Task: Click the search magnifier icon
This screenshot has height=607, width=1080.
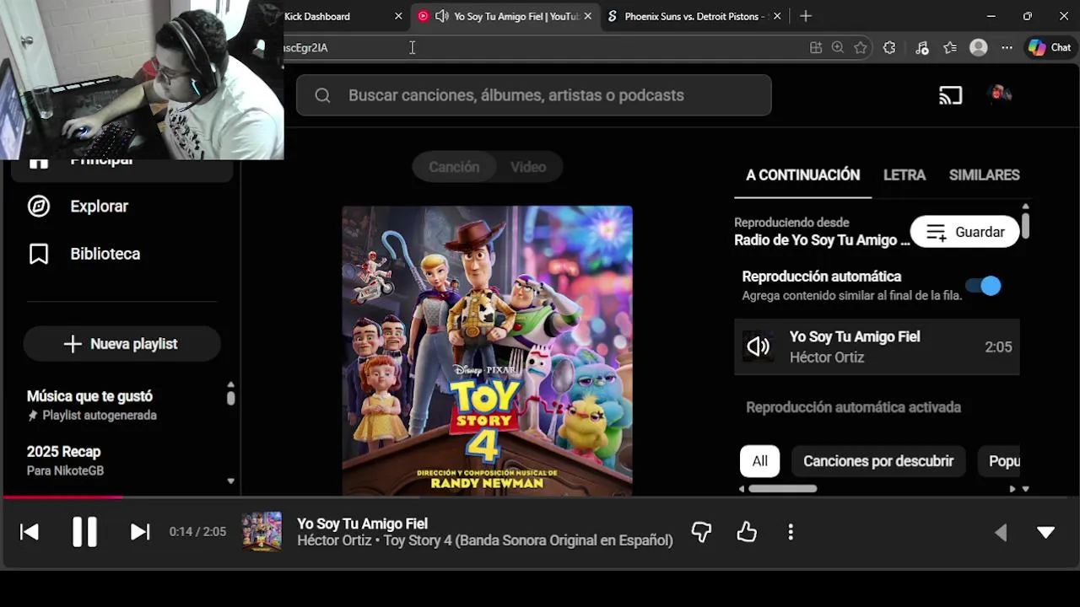Action: (x=322, y=95)
